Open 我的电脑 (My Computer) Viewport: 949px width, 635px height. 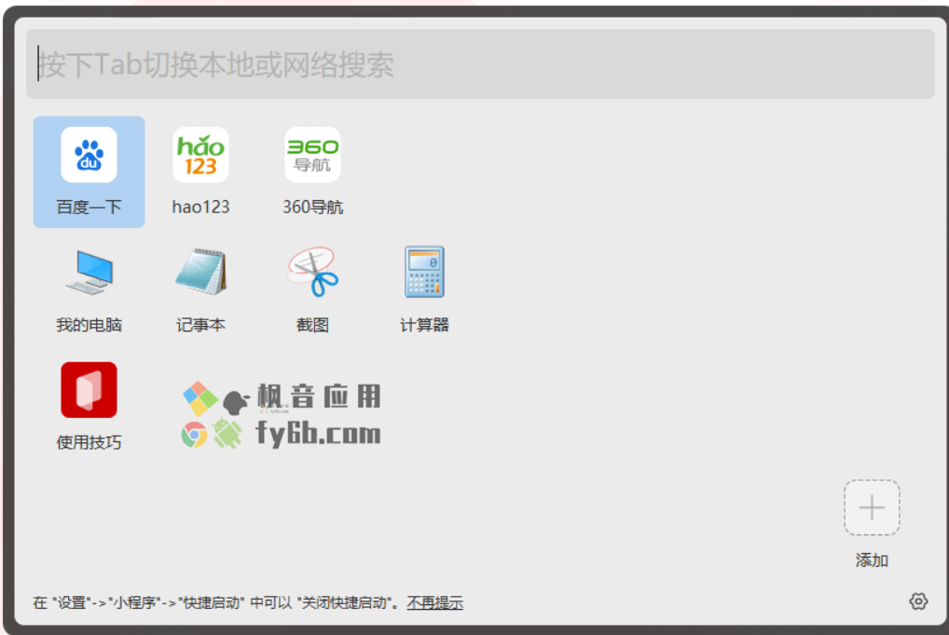point(89,289)
